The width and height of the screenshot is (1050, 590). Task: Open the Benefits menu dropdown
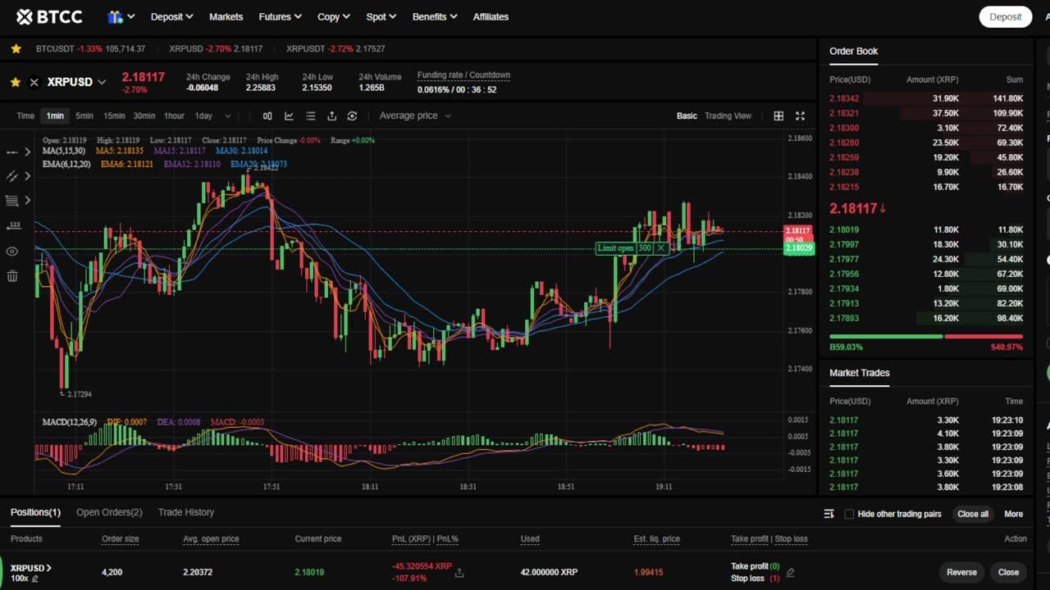(435, 16)
